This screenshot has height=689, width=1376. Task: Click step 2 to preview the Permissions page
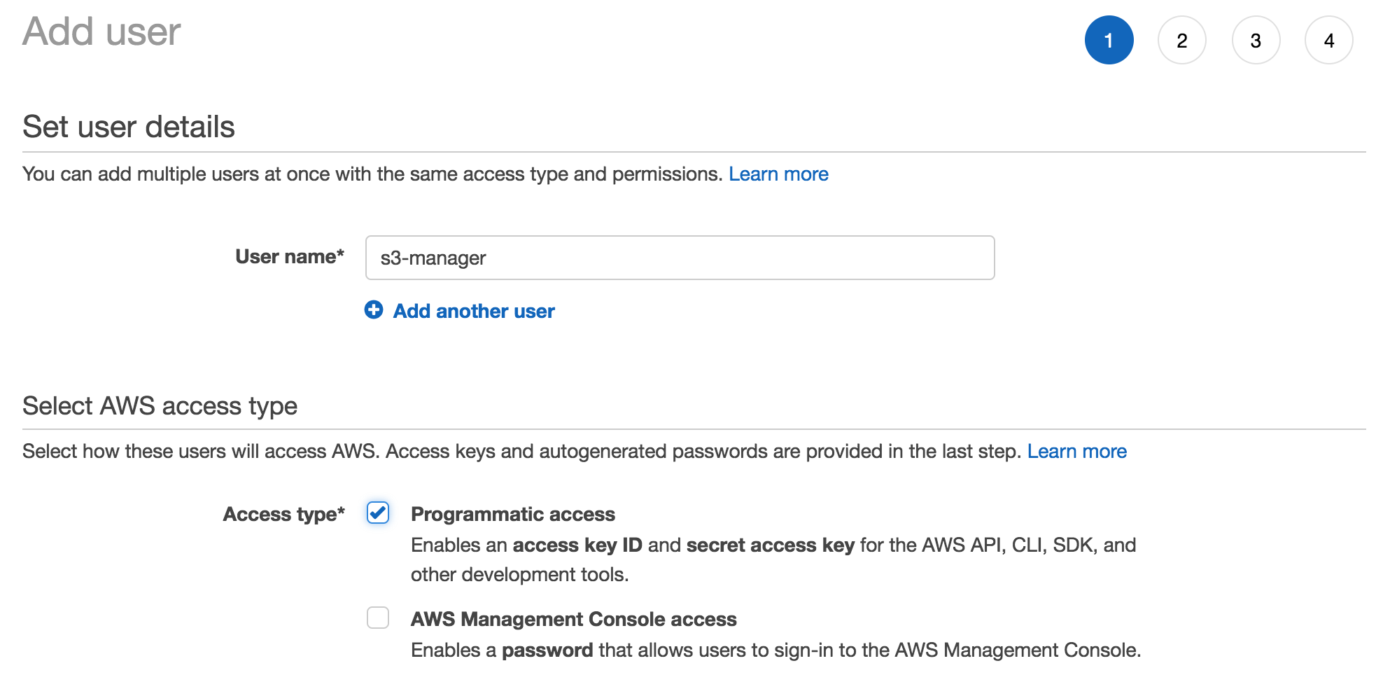[1183, 40]
